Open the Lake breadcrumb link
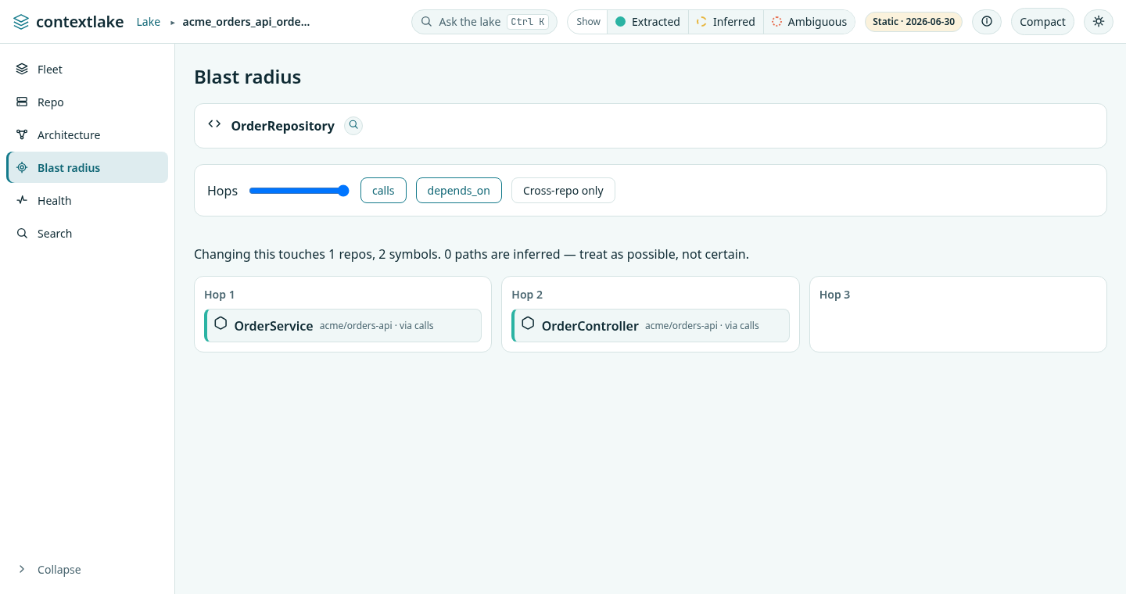 pos(149,22)
